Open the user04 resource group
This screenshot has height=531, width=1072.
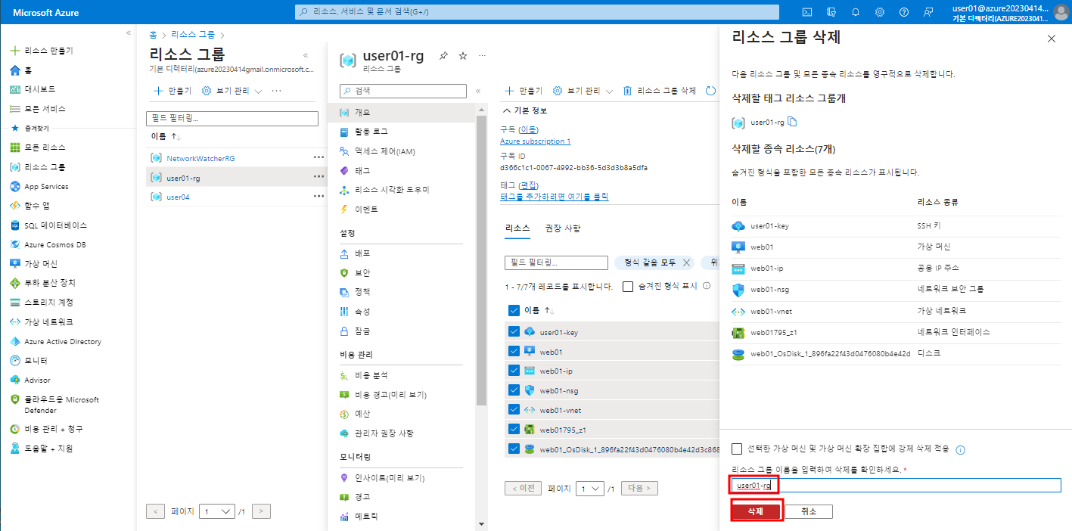[178, 197]
